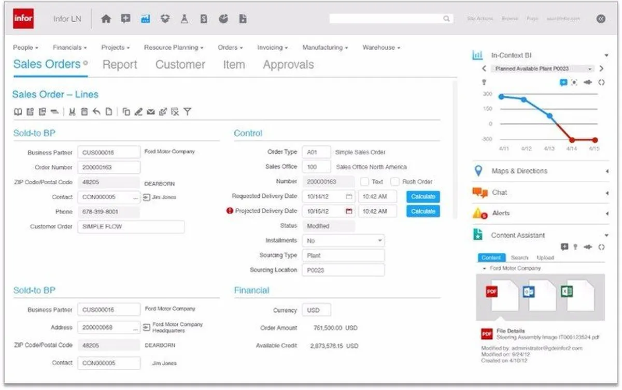
Task: Click lightbulb icon in In-Context BI panel
Action: (x=484, y=82)
